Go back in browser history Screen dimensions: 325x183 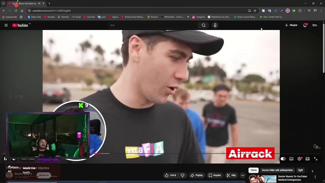pyautogui.click(x=4, y=11)
